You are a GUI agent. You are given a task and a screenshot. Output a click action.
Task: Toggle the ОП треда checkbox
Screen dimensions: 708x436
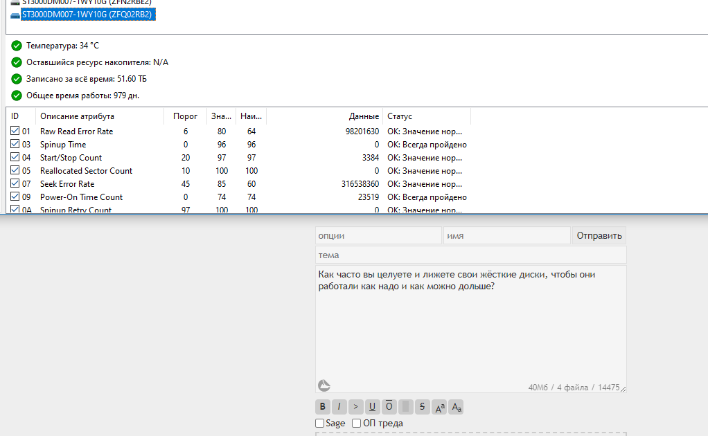click(356, 424)
